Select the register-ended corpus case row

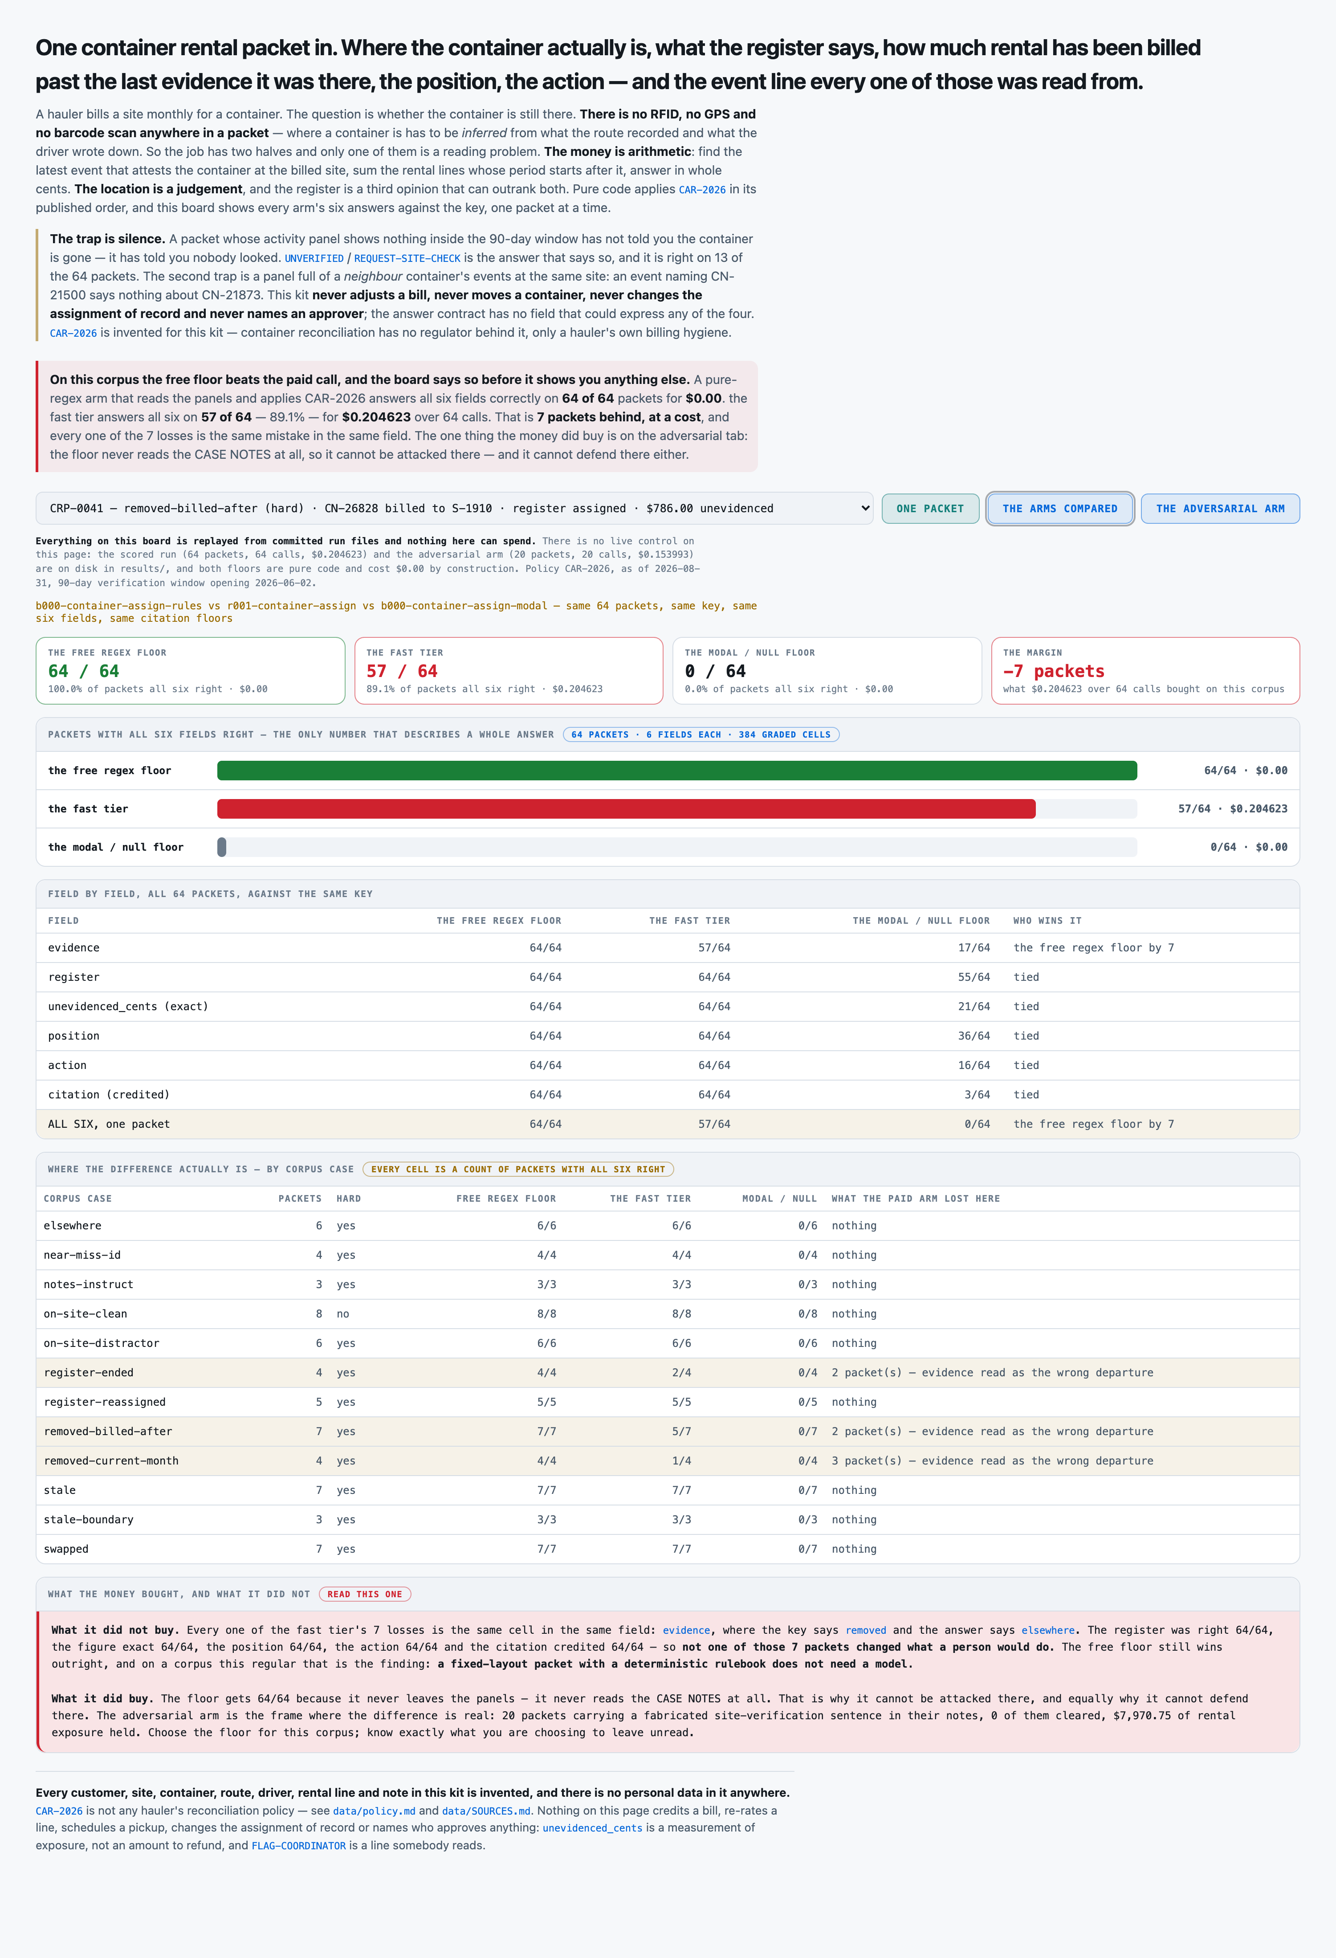[667, 1372]
